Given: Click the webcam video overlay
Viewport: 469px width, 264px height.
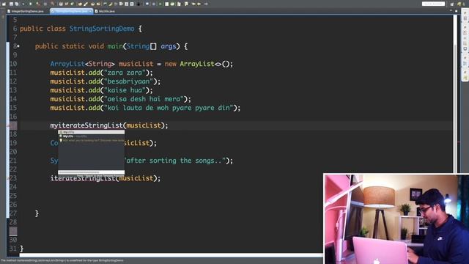Looking at the screenshot, I should (x=396, y=219).
